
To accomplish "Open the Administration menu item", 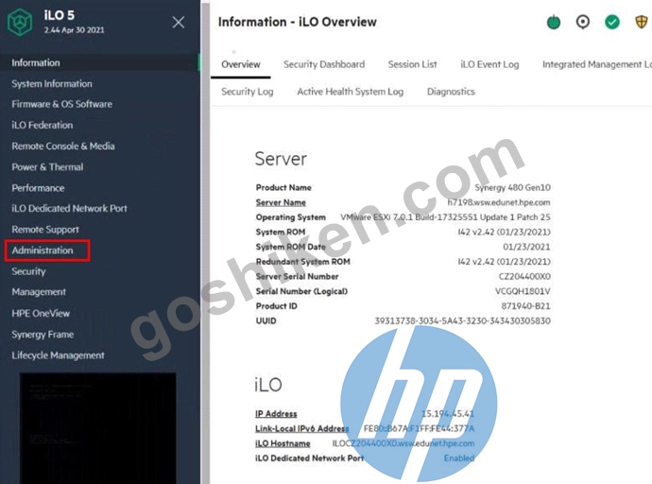I will pyautogui.click(x=43, y=251).
